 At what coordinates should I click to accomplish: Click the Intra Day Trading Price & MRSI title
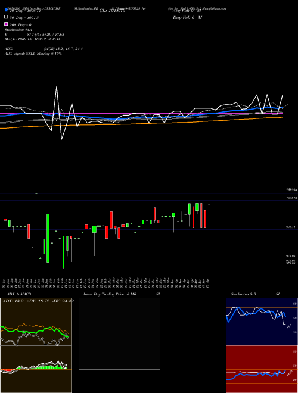pos(122,294)
